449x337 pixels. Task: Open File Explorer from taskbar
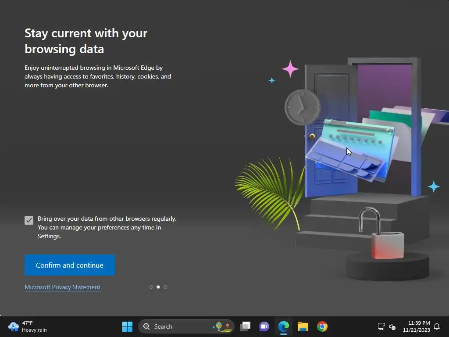[303, 326]
